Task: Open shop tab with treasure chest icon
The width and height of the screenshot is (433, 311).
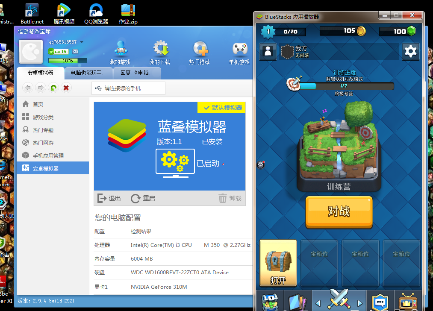Action: [x=270, y=301]
